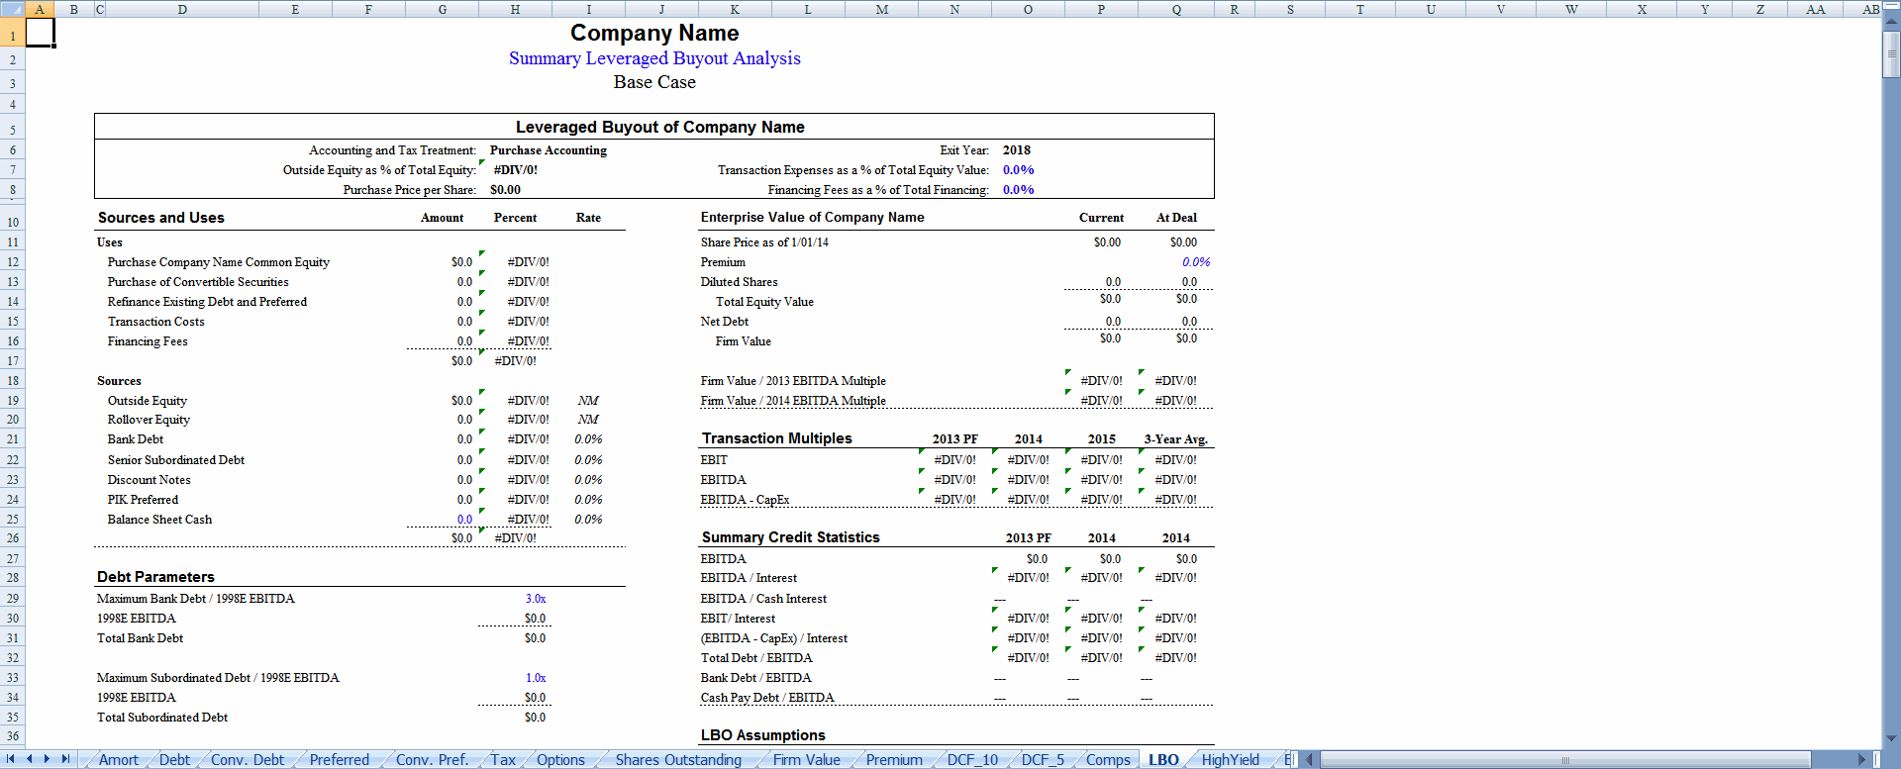Viewport: 1901px width, 769px height.
Task: Click vertical scrollbar down arrow
Action: click(1891, 738)
